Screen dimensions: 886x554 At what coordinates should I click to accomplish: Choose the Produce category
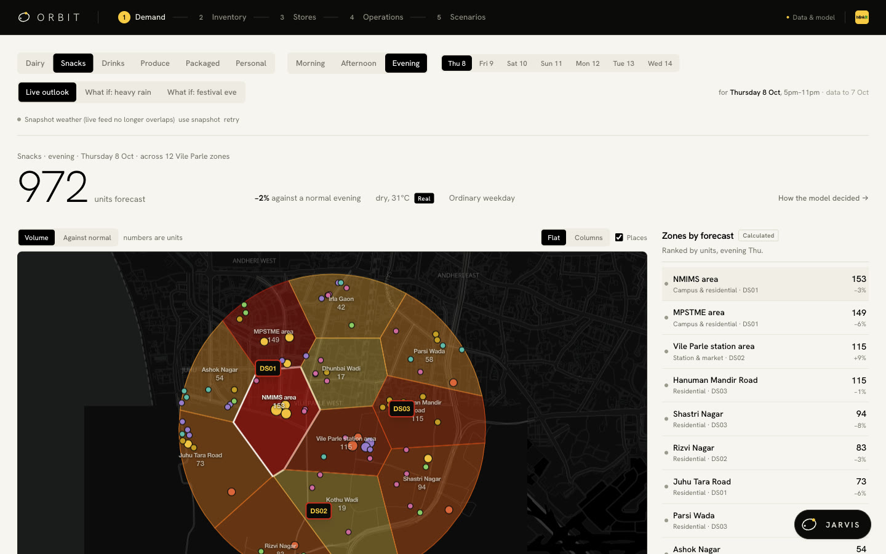point(155,63)
